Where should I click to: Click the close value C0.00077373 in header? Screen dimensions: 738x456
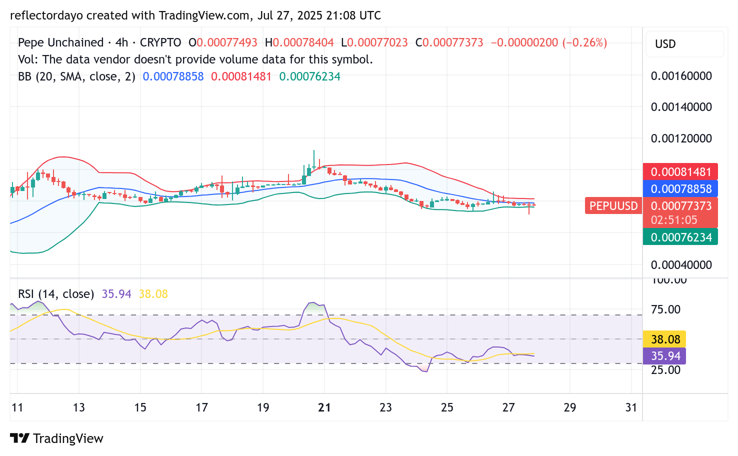(449, 42)
